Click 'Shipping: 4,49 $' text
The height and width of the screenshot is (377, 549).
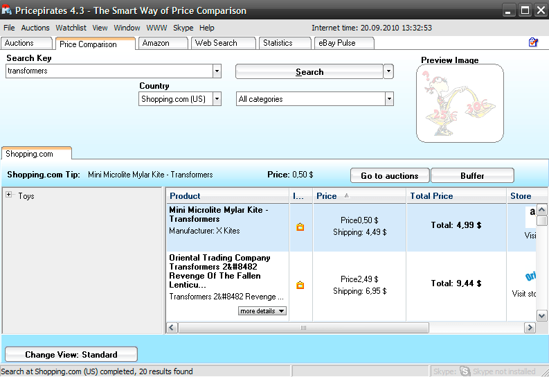359,232
